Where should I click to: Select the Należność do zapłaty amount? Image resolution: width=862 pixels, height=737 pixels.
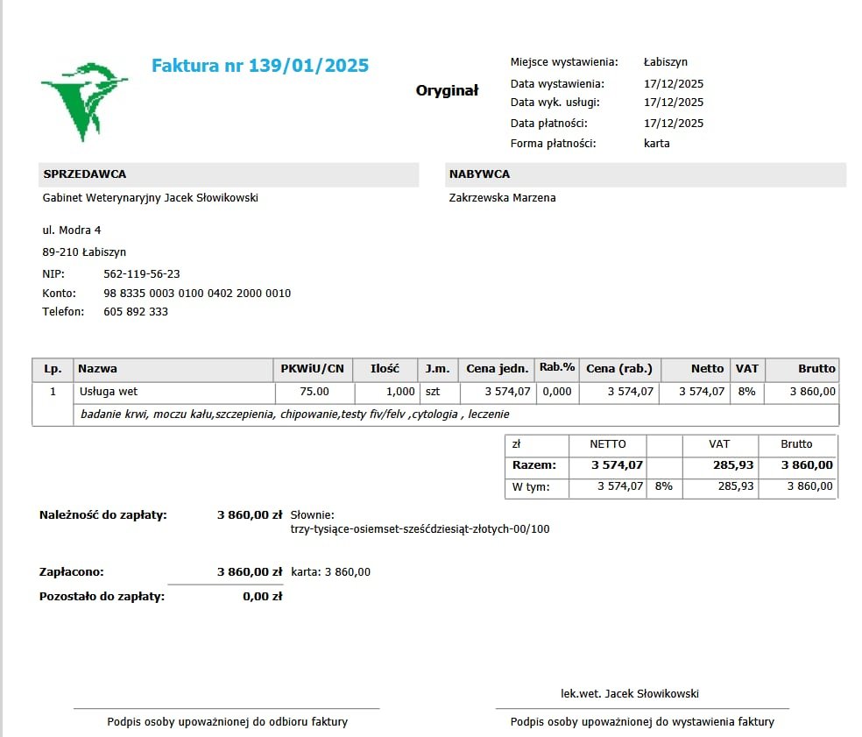[x=250, y=515]
